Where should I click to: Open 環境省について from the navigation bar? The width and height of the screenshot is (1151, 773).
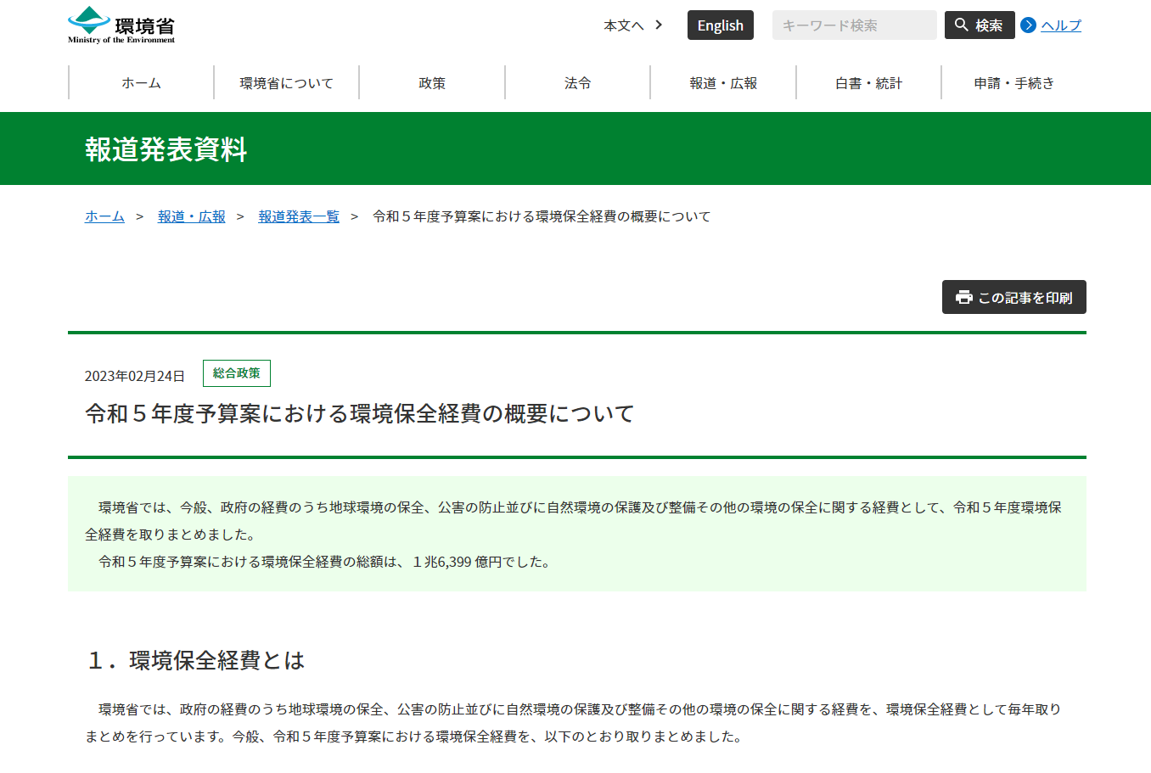[x=286, y=82]
